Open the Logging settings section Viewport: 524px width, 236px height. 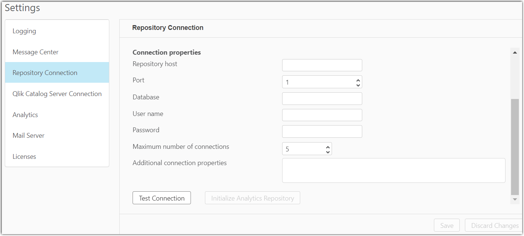[24, 31]
